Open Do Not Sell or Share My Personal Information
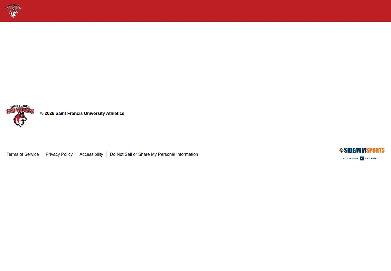Screen dimensions: 391x271 coord(154,154)
